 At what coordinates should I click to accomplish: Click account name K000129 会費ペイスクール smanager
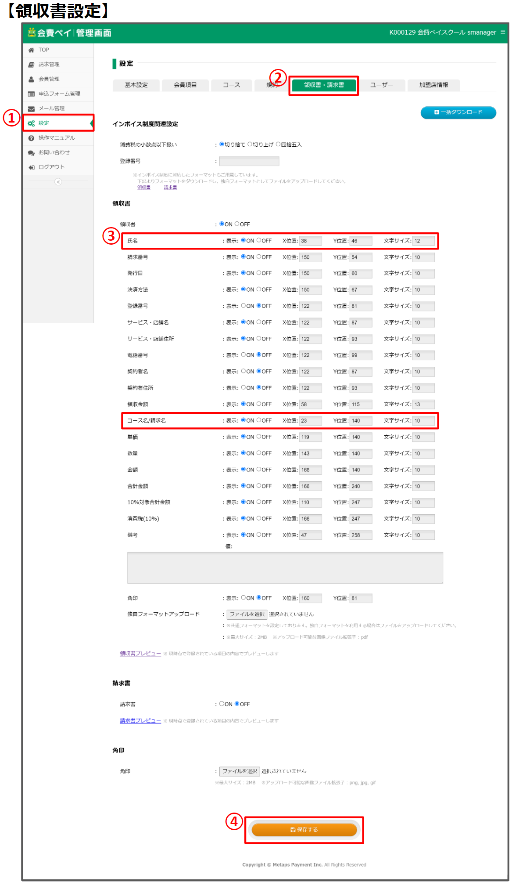(x=442, y=33)
